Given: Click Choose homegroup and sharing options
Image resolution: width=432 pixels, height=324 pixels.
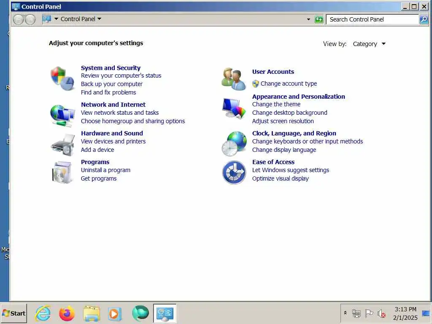Looking at the screenshot, I should point(133,121).
